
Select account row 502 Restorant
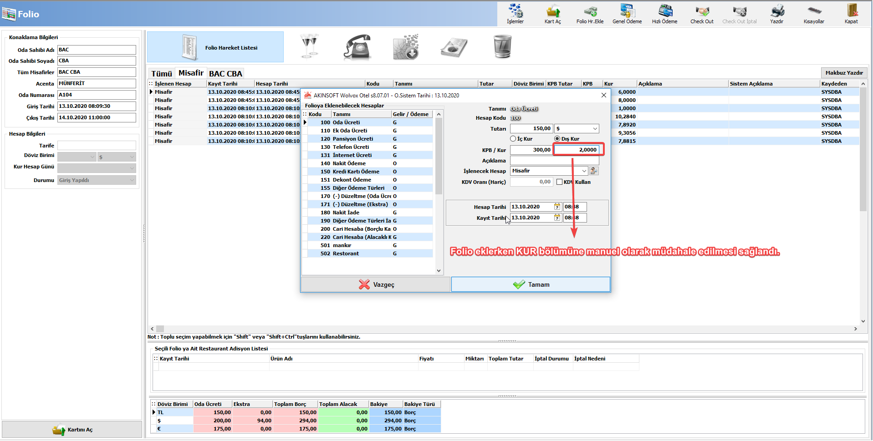[x=370, y=253]
